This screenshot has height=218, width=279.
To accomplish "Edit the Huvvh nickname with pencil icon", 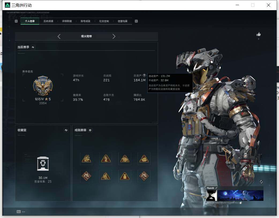I will [x=217, y=188].
